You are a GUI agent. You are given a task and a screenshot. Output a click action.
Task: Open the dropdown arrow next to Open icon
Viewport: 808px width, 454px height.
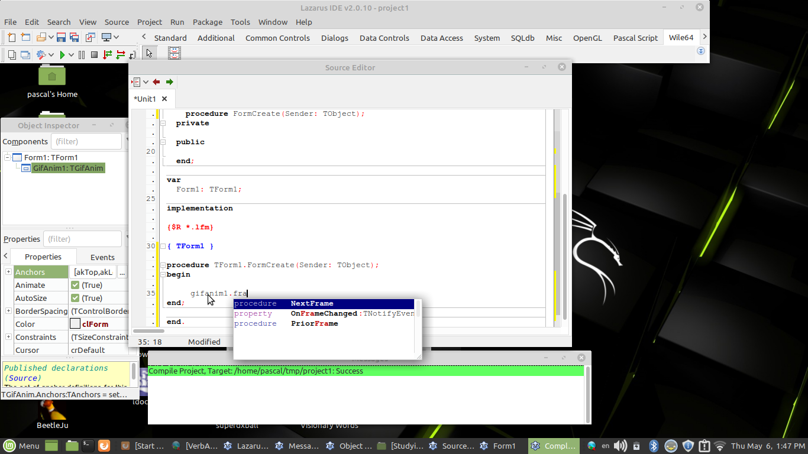point(51,37)
